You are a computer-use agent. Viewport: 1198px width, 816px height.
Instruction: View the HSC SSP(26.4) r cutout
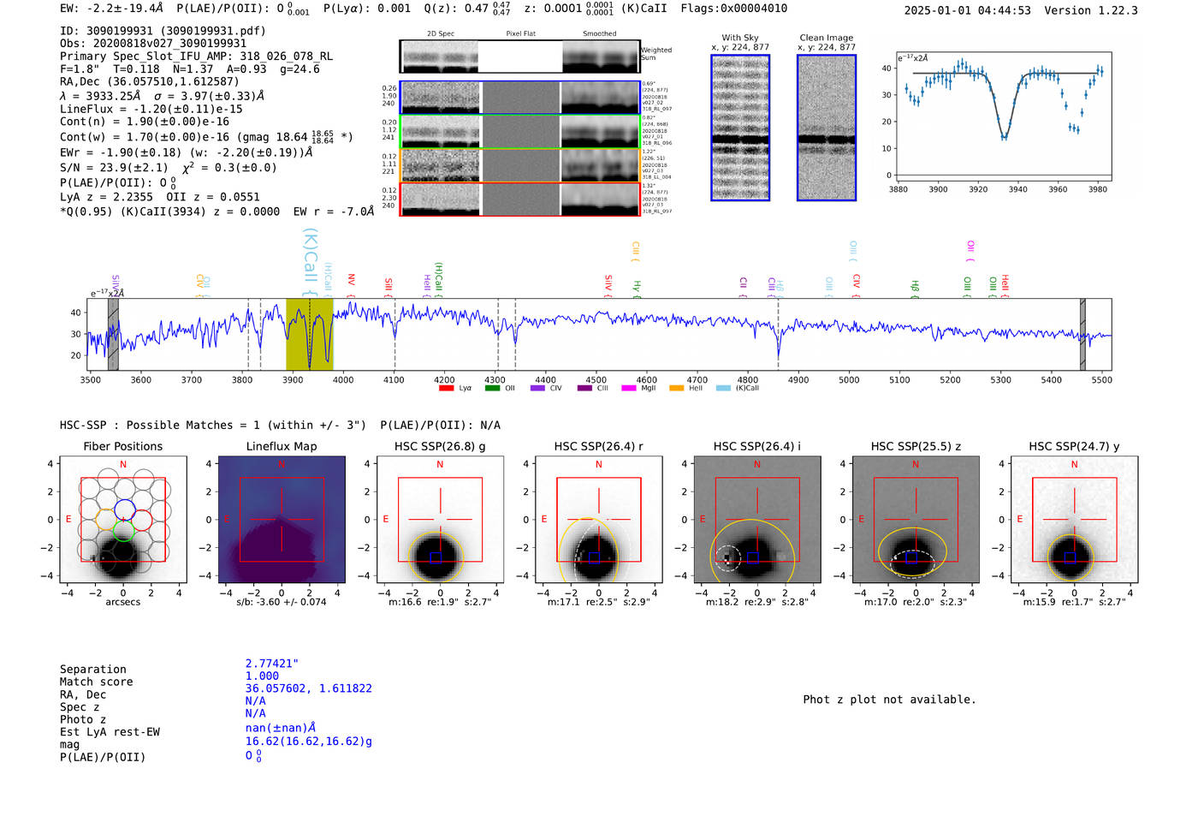click(x=599, y=520)
